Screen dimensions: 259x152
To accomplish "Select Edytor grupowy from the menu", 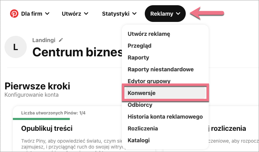I will (x=149, y=81).
